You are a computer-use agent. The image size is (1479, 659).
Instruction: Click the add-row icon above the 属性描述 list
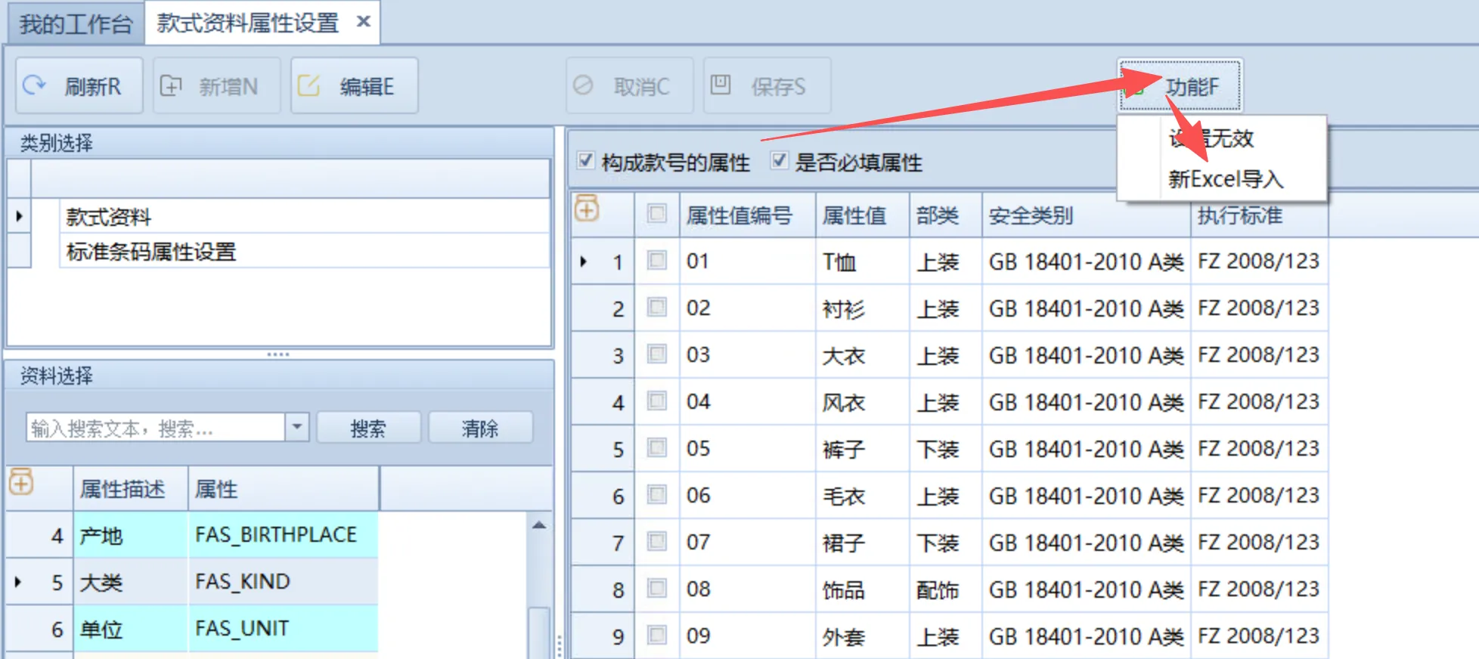(x=21, y=481)
